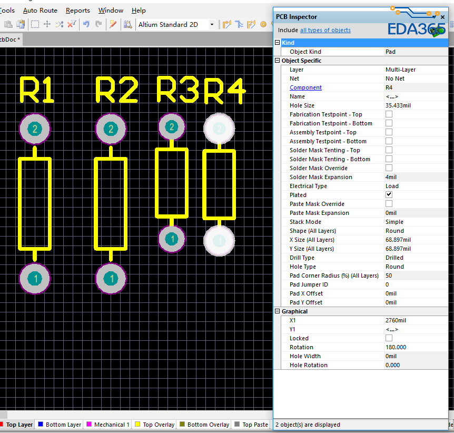Toggle the Locked checkbox
The height and width of the screenshot is (433, 454).
(389, 338)
